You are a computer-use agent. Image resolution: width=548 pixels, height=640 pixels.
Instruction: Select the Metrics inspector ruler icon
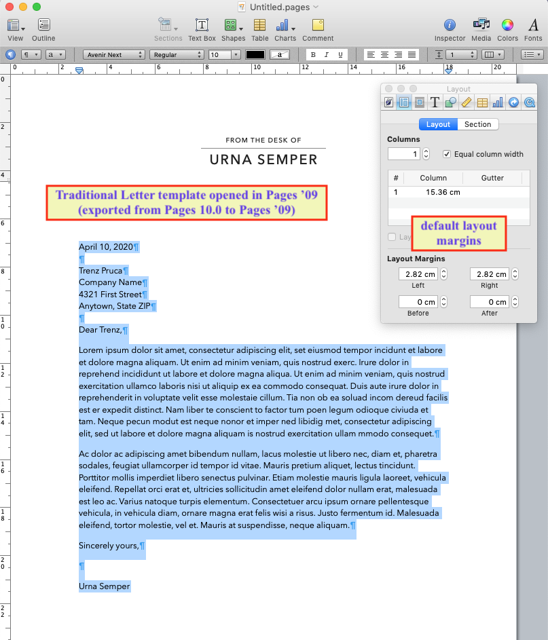(x=467, y=102)
